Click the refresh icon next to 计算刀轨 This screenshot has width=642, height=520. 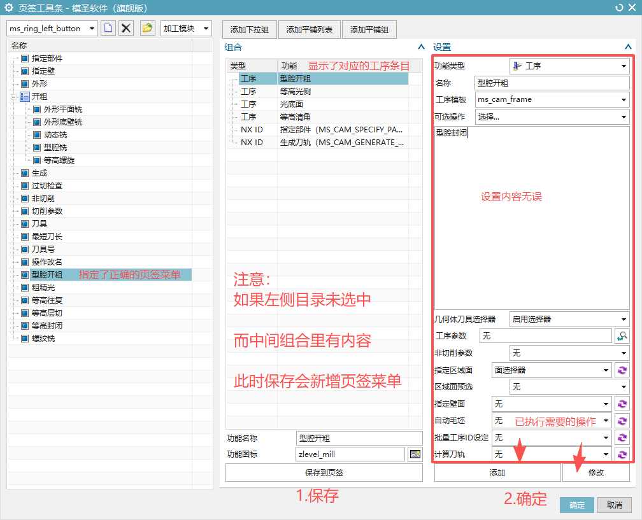[622, 454]
